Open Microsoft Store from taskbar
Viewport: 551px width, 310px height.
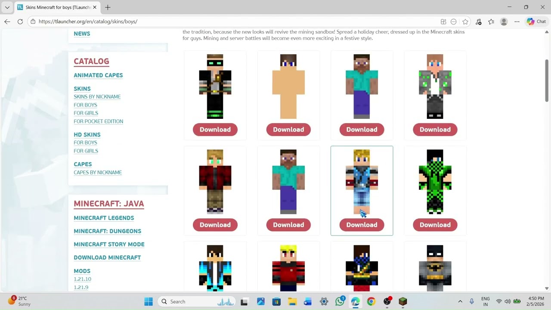point(276,301)
